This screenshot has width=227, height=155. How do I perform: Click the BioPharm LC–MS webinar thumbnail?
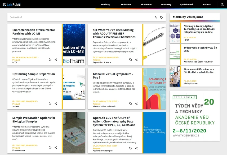(x=74, y=45)
